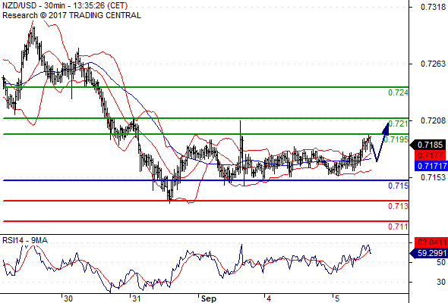Click the 30 date marker on time axis
This screenshot has height=303, width=448.
point(68,298)
